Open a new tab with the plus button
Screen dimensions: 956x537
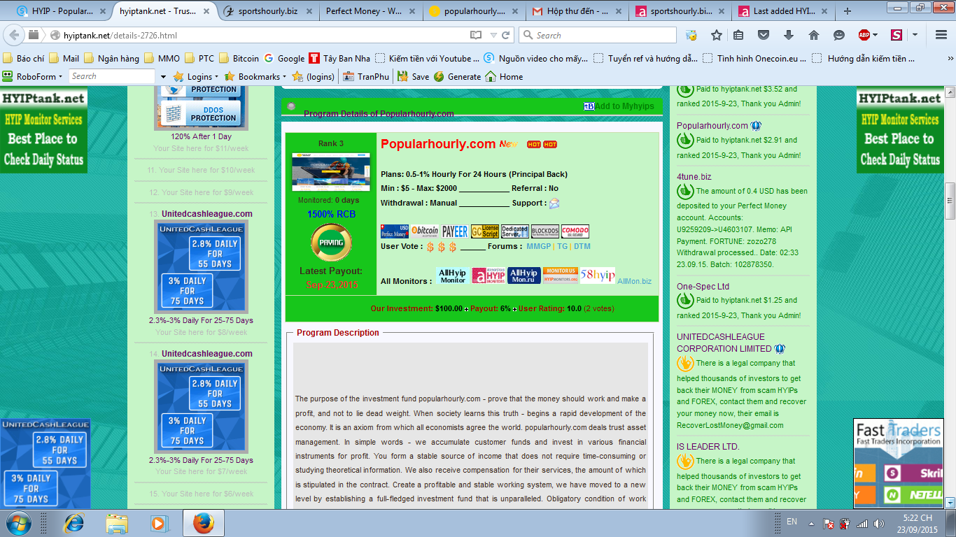pos(848,11)
